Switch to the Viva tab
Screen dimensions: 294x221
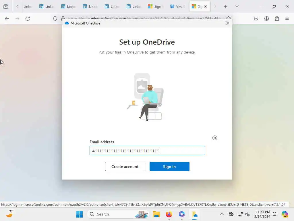click(177, 6)
